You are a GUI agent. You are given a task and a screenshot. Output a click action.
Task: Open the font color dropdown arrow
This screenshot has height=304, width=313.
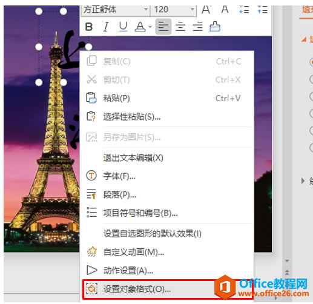click(x=150, y=27)
